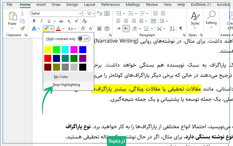Image resolution: width=233 pixels, height=146 pixels.
Task: Open the Font Color dropdown arrow
Action: [64, 29]
